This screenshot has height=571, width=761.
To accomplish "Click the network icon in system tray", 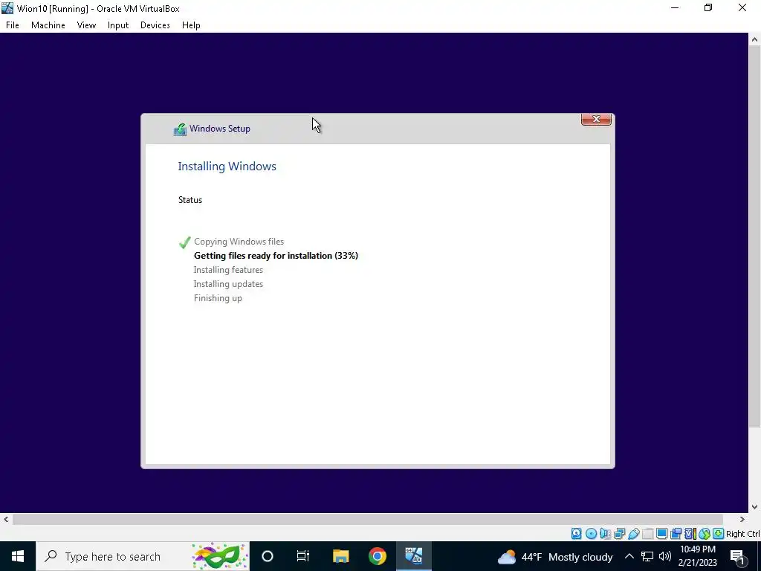I will (647, 556).
